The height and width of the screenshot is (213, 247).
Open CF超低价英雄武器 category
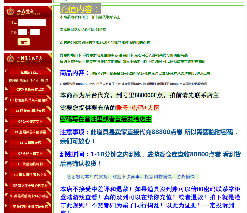(x=31, y=89)
